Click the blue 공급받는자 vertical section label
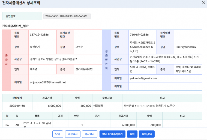Screen dimensions: 207x140 pos(106,60)
